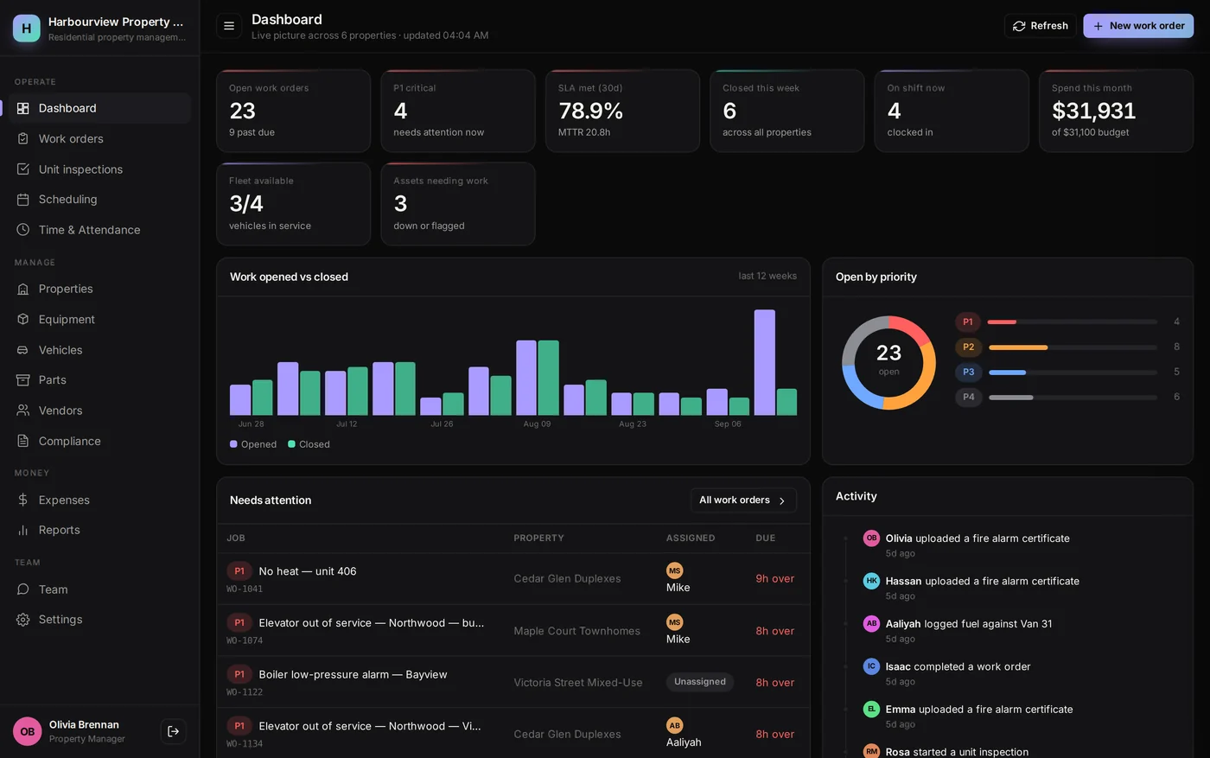
Task: Click the P1 critical stat card
Action: coord(458,111)
